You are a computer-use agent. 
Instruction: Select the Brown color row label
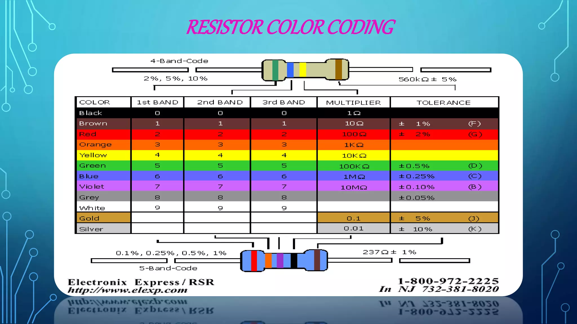(93, 123)
